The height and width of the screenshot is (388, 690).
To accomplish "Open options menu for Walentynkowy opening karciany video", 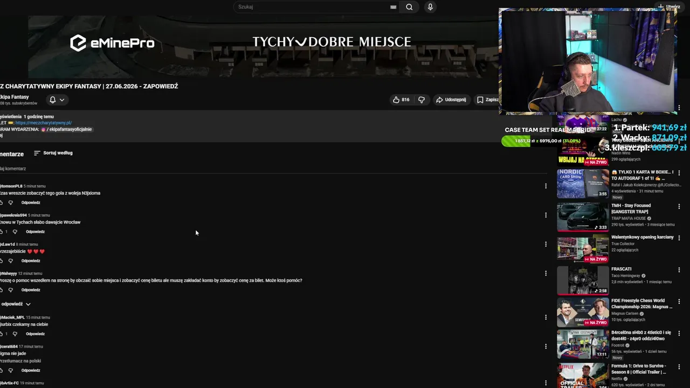I will pyautogui.click(x=679, y=238).
